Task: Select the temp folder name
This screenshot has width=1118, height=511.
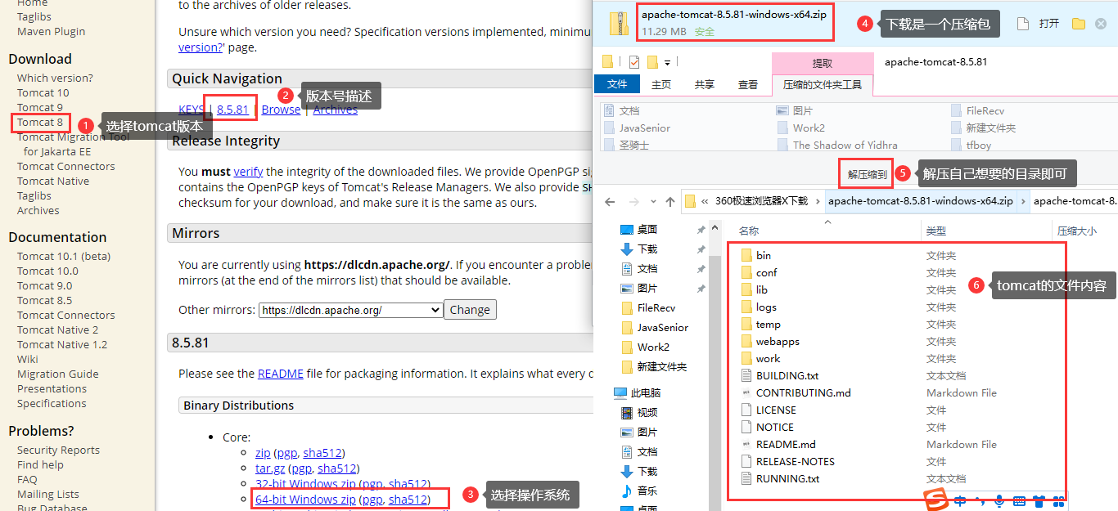Action: [769, 324]
